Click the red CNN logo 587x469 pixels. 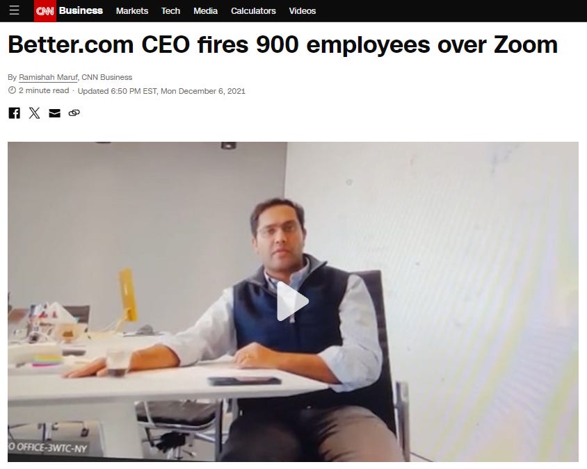45,11
